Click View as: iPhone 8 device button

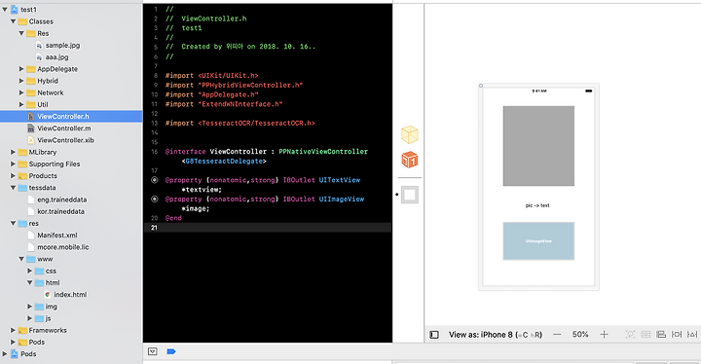pyautogui.click(x=496, y=335)
